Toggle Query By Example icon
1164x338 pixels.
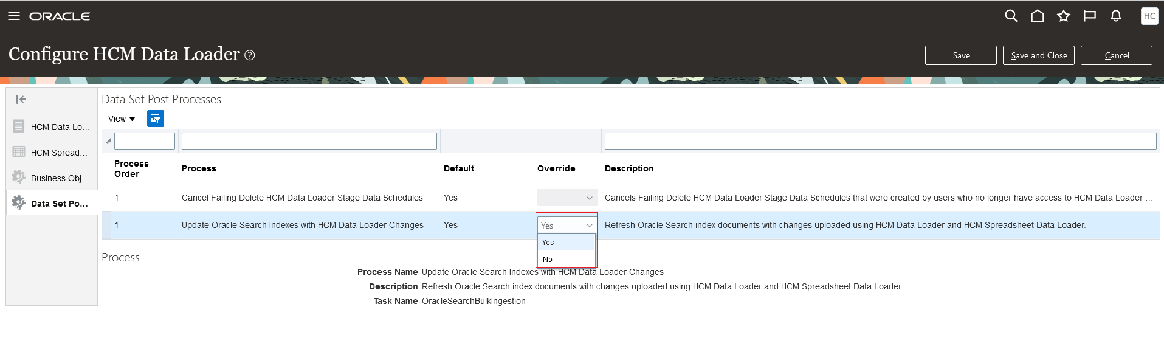(x=156, y=119)
